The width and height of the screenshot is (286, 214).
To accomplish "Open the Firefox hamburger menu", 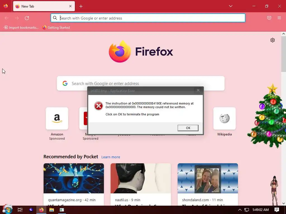I will [x=279, y=18].
